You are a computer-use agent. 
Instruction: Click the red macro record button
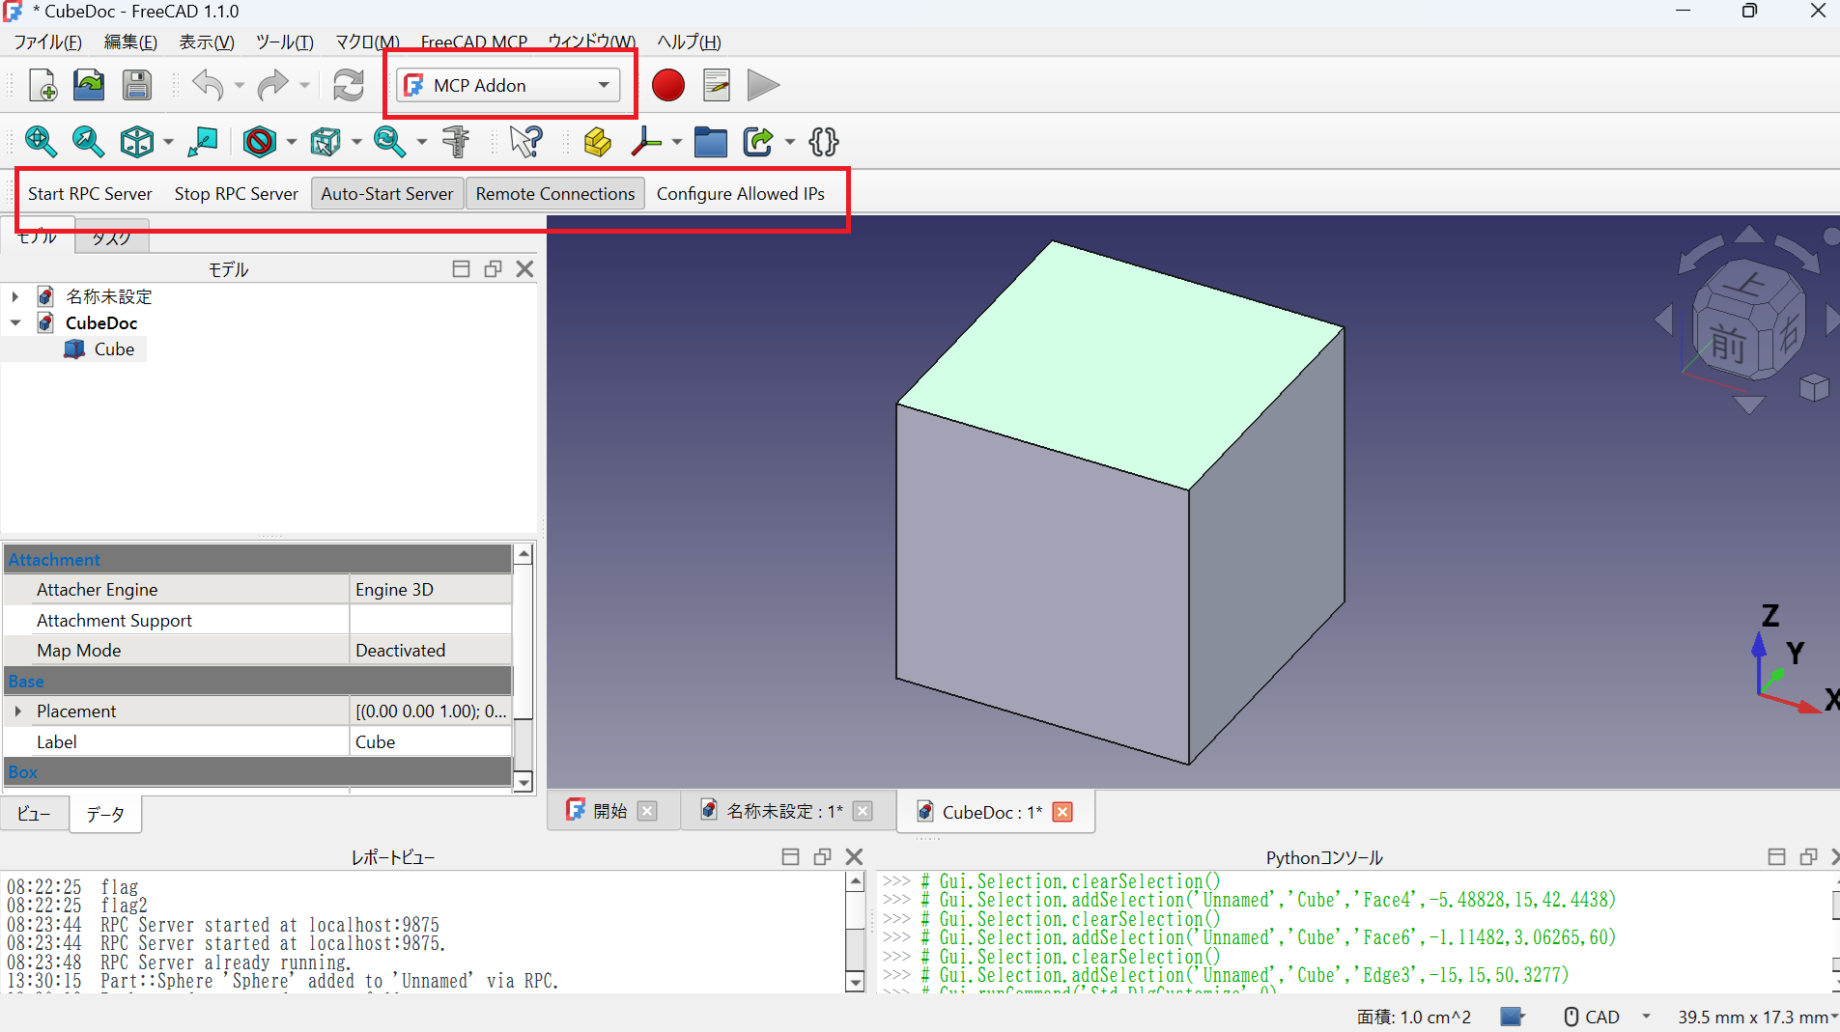coord(667,85)
